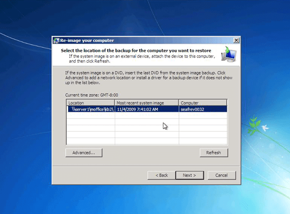The width and height of the screenshot is (290, 214).
Task: Click the Advanced... button
Action: click(84, 153)
